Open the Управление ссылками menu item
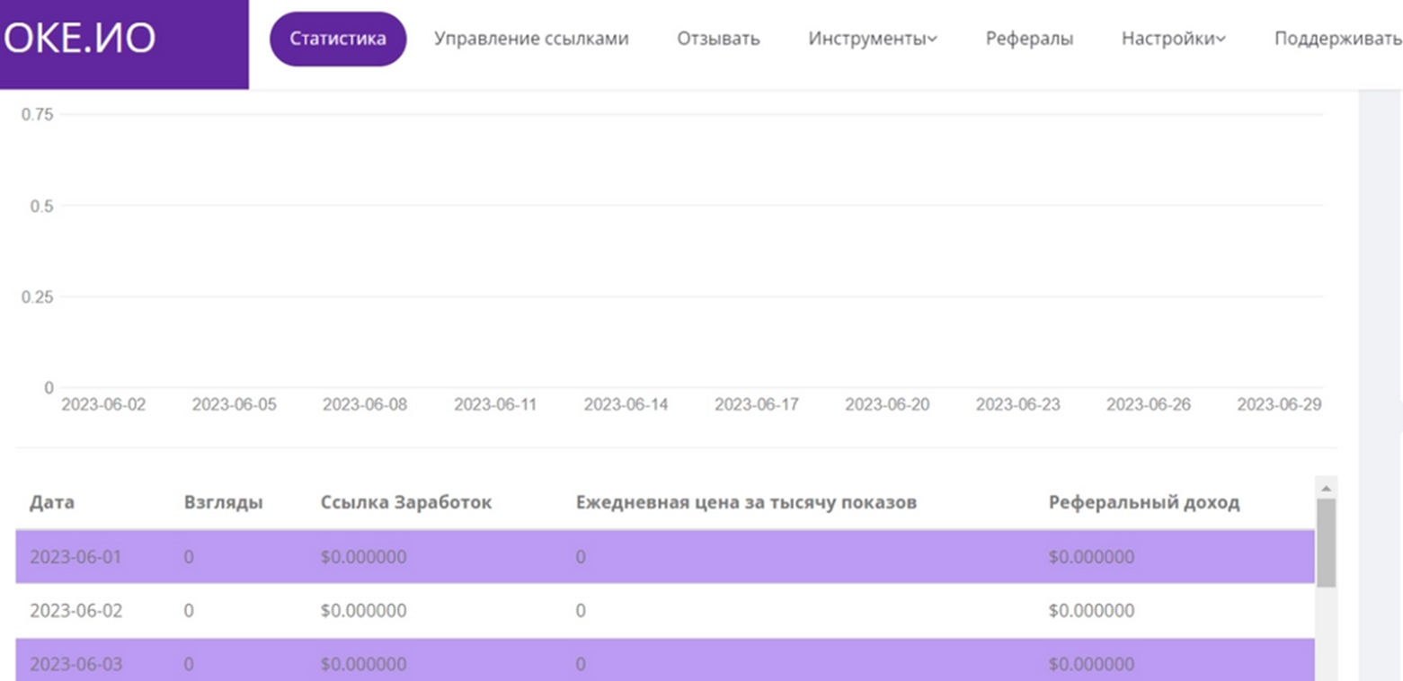This screenshot has width=1403, height=681. [532, 39]
